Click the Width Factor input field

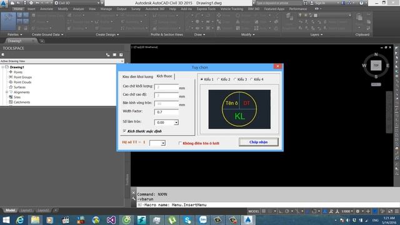click(x=166, y=112)
